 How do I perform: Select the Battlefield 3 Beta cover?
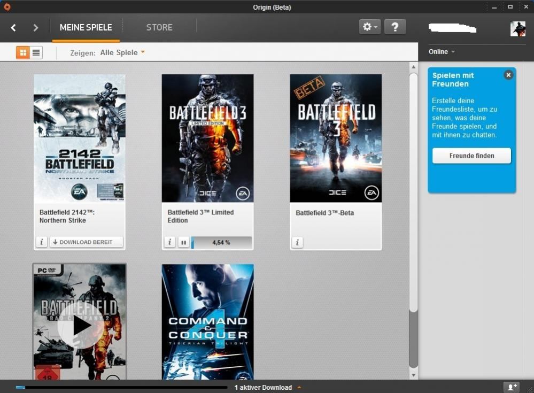pos(336,138)
